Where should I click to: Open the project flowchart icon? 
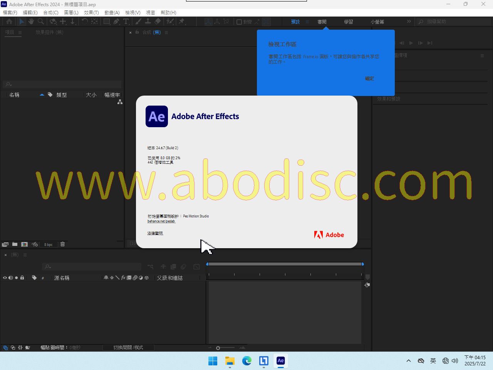(120, 102)
